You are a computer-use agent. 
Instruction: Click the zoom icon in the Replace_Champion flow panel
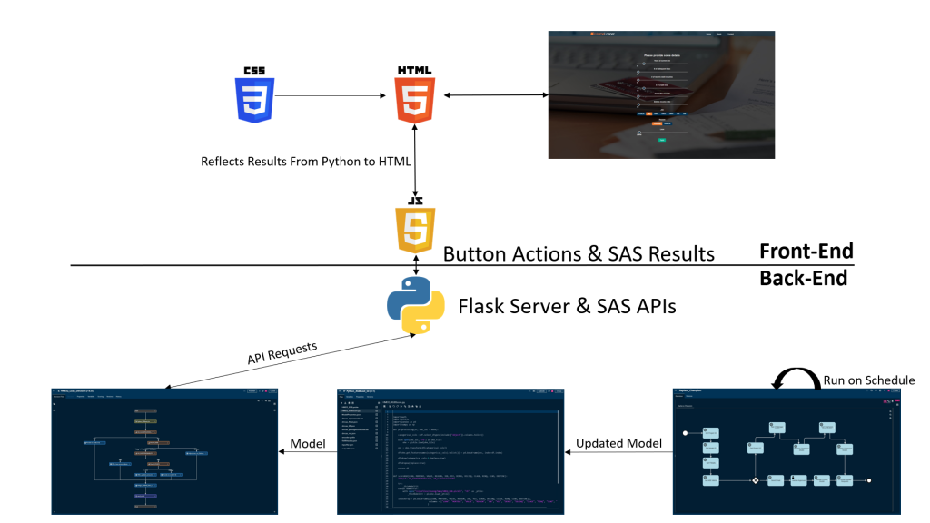[x=888, y=401]
